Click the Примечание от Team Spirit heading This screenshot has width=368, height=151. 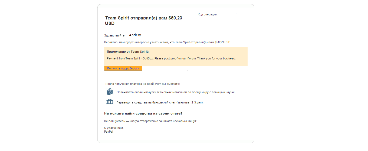[x=128, y=52]
